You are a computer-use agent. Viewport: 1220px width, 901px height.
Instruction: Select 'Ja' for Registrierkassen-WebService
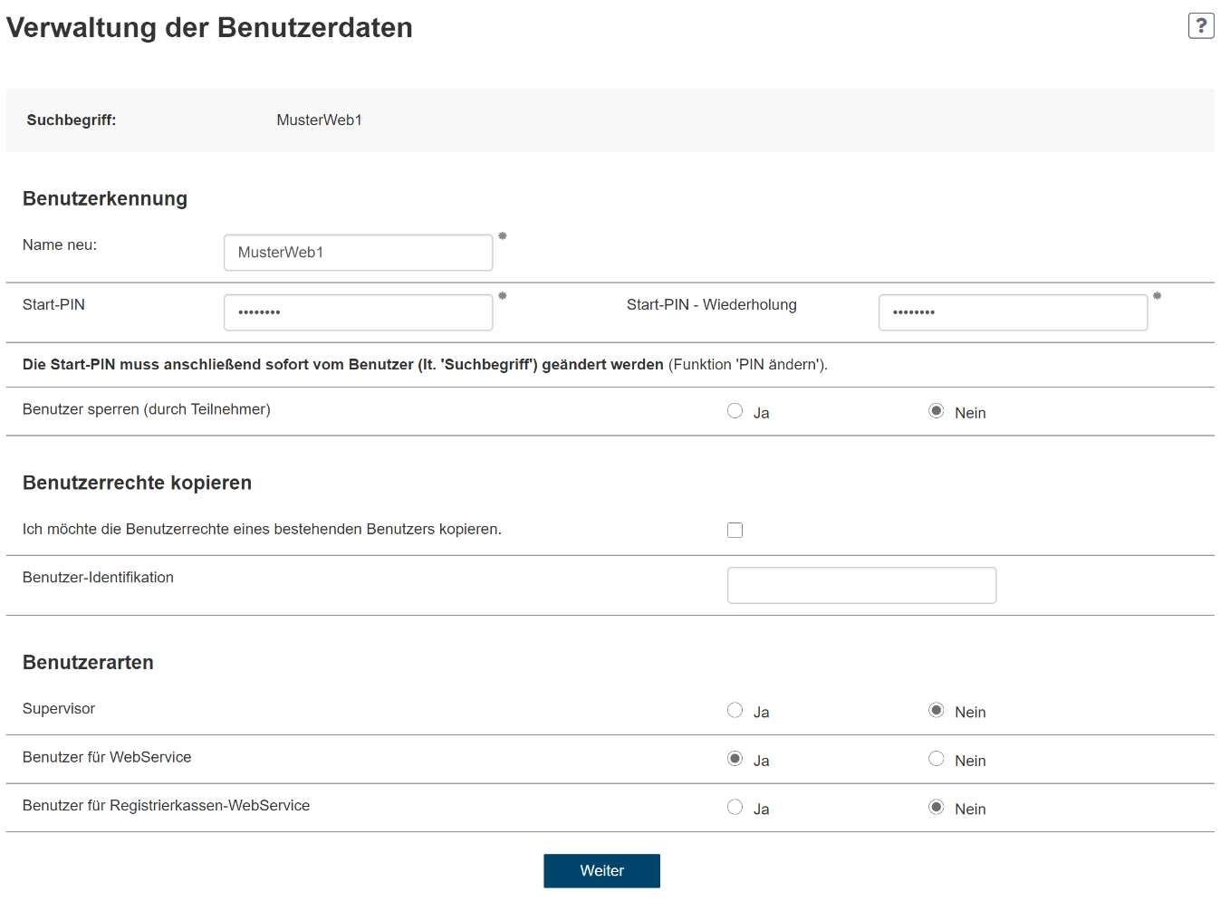735,807
